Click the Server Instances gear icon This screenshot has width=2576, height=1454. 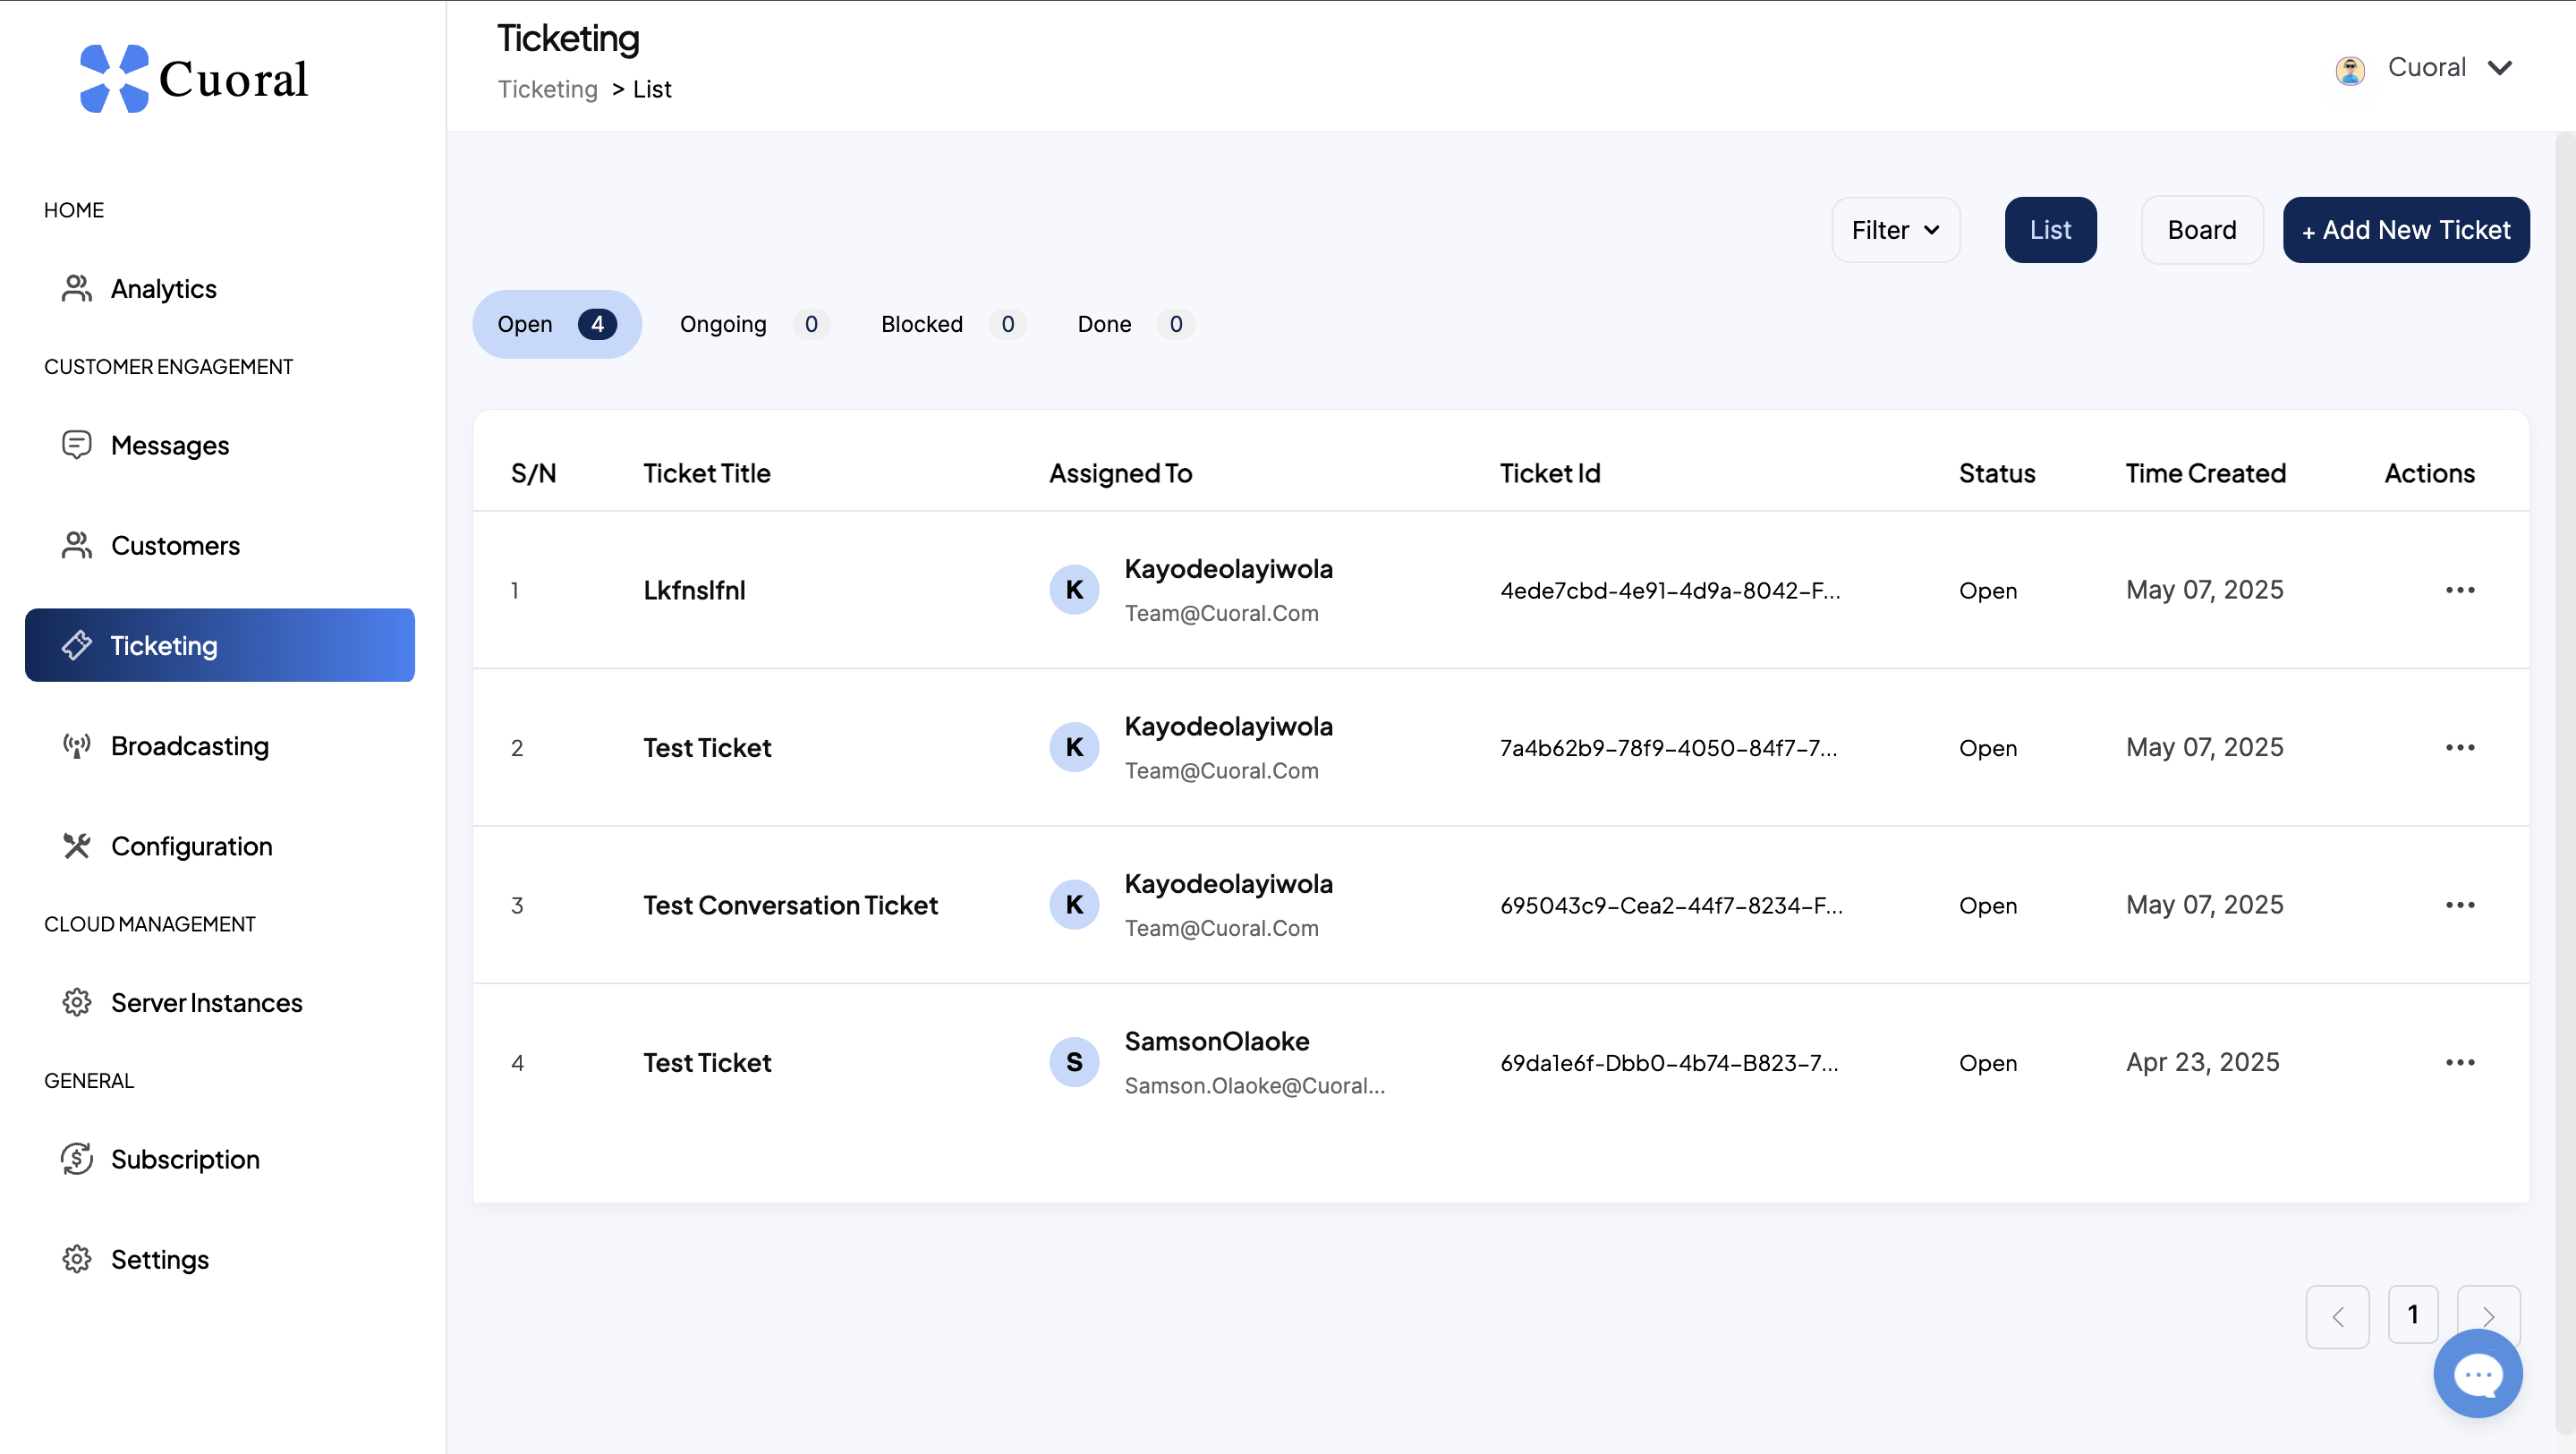[76, 1002]
